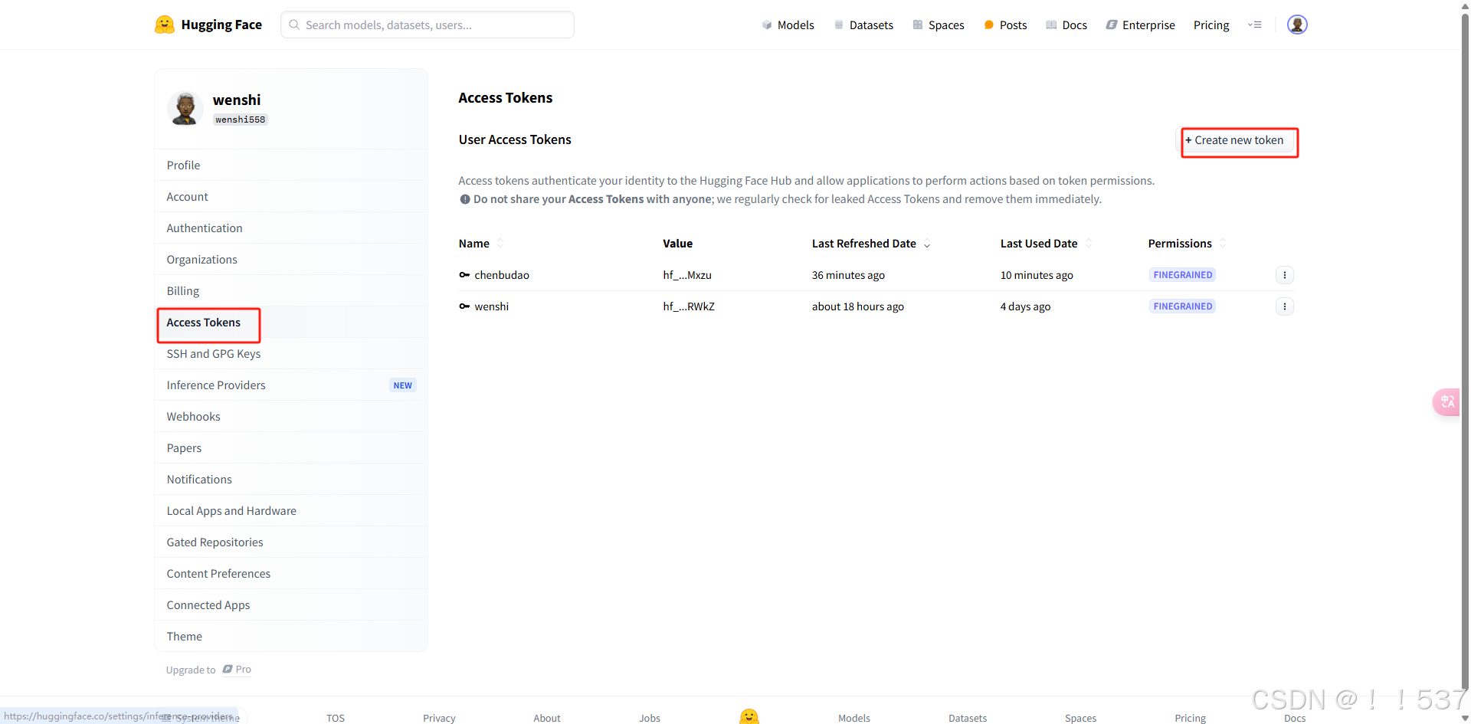The width and height of the screenshot is (1471, 724).
Task: Click the key icon beside chenbudao
Action: [464, 275]
